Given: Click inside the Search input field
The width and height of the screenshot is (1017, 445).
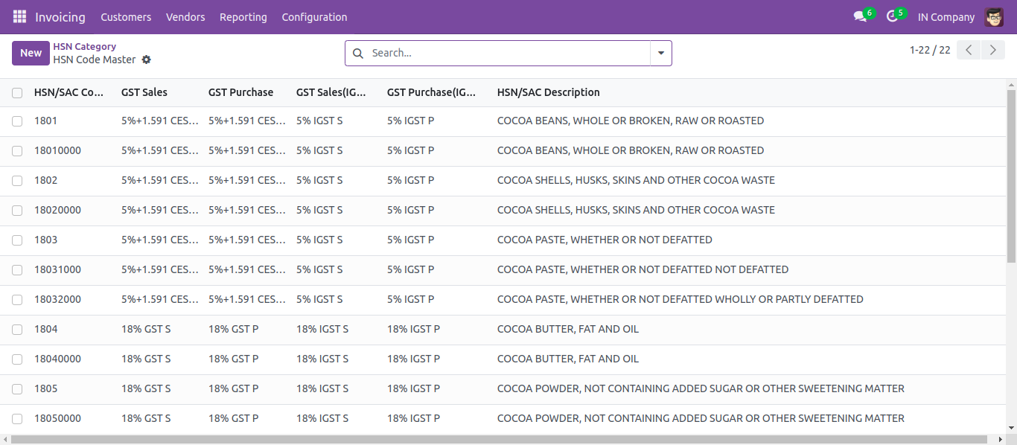Looking at the screenshot, I should click(x=506, y=53).
